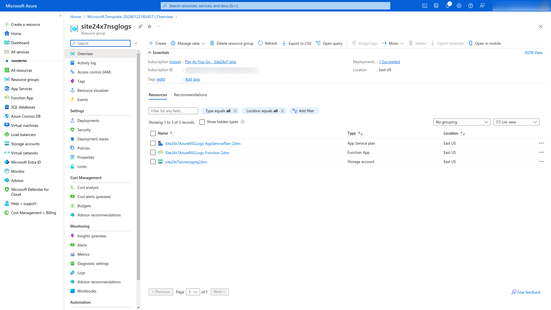Viewport: 551px width, 310px height.
Task: Open the Resource visualizer
Action: point(93,90)
